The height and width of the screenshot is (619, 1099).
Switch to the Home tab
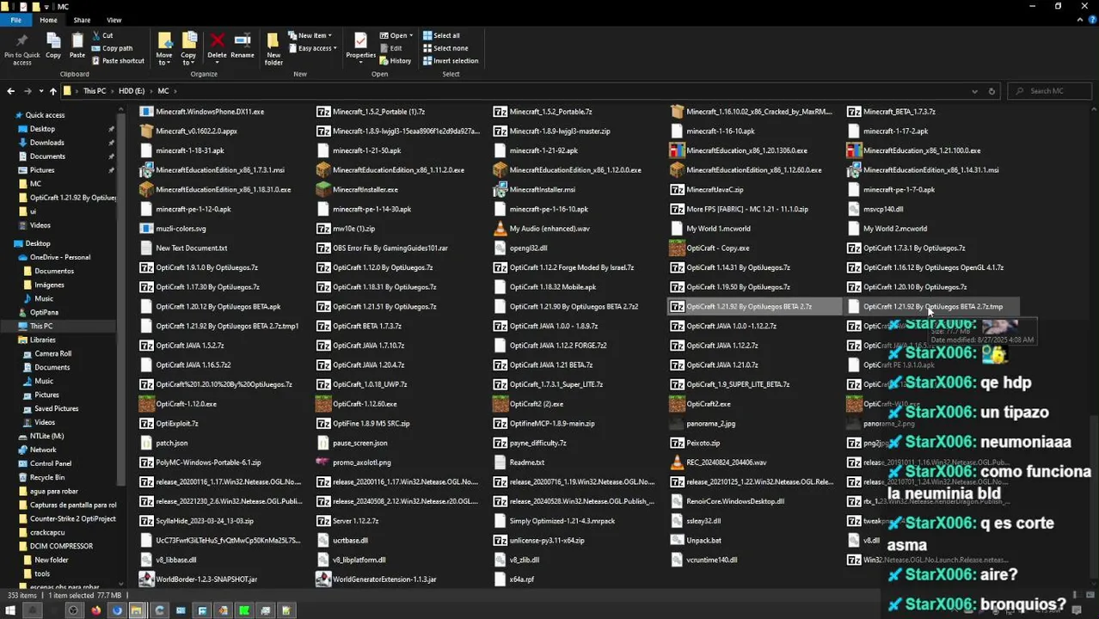[48, 20]
